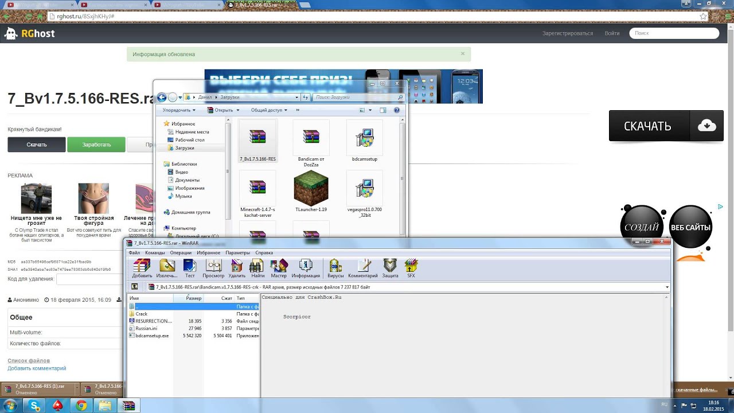This screenshot has height=413, width=734.
Task: Expand the Упорядочить dropdown in Explorer
Action: click(179, 110)
